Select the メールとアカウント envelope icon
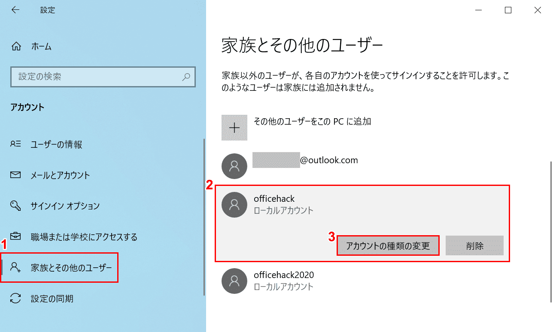Viewport: 553px width, 332px height. coord(15,175)
